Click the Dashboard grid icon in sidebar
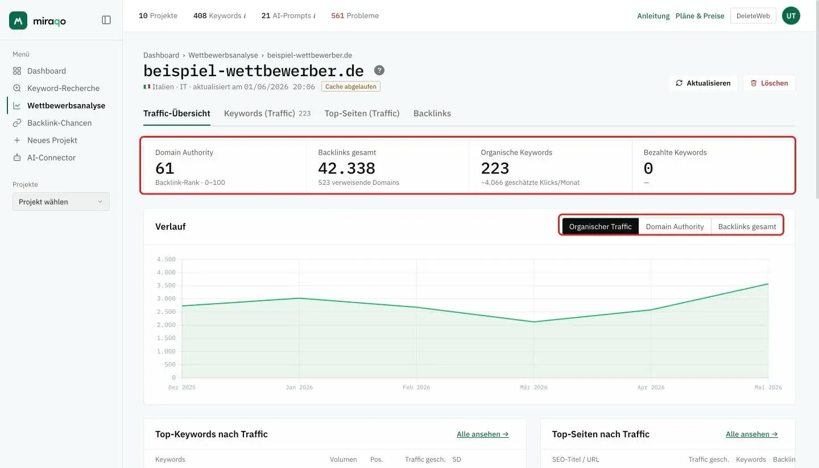The height and width of the screenshot is (468, 819). 17,71
